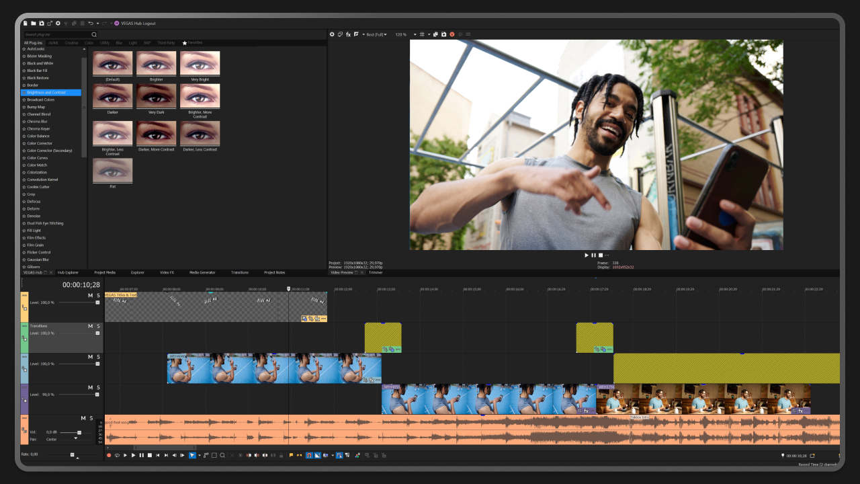Open the Best (Full) preview quality dropdown
The width and height of the screenshot is (860, 484).
coord(376,34)
